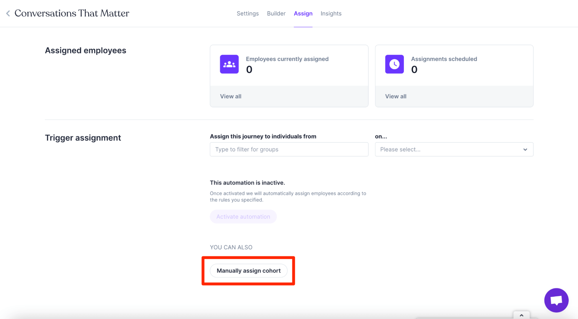
Task: Go to the Insights tab
Action: [x=331, y=14]
